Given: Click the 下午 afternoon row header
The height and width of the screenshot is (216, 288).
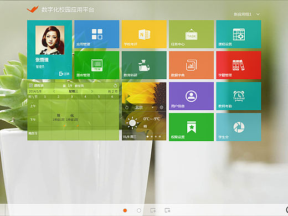Looking at the screenshot, I should (33, 120).
